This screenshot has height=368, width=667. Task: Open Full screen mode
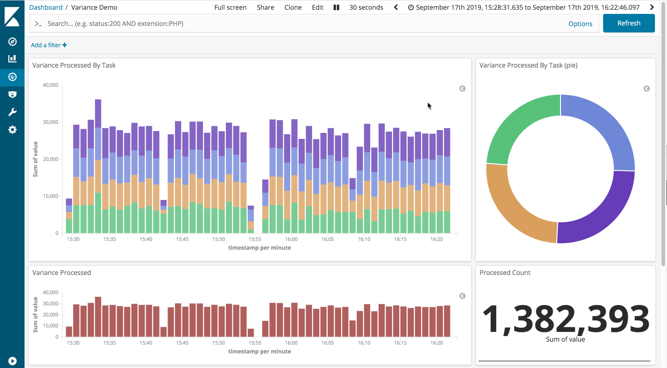click(231, 7)
